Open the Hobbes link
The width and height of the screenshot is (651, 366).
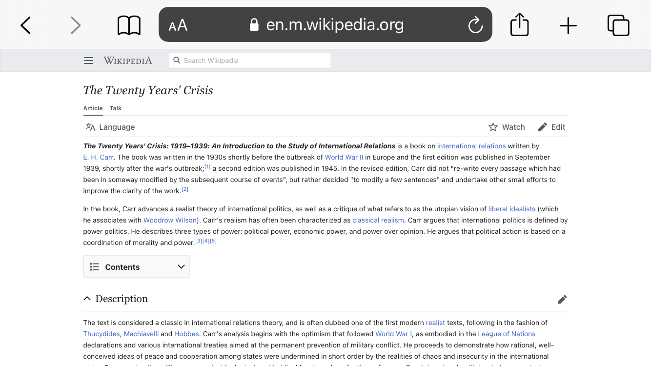(x=186, y=334)
